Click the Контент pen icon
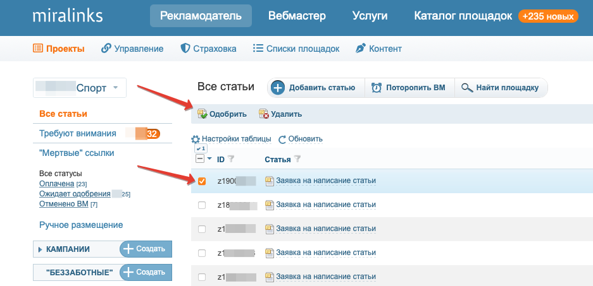This screenshot has height=286, width=593. coord(360,48)
